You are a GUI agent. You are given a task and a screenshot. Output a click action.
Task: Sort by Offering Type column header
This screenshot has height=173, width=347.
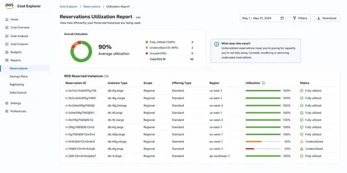point(181,83)
